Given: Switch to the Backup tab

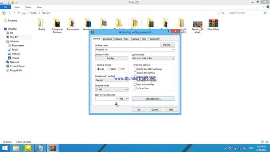Looking at the screenshot, I should (136, 39).
